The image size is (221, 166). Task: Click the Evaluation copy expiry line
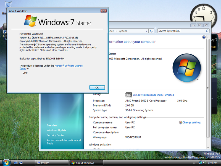pyautogui.click(x=42, y=59)
